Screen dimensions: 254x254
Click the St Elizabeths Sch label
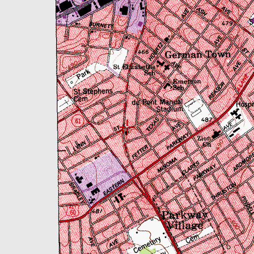pos(135,69)
